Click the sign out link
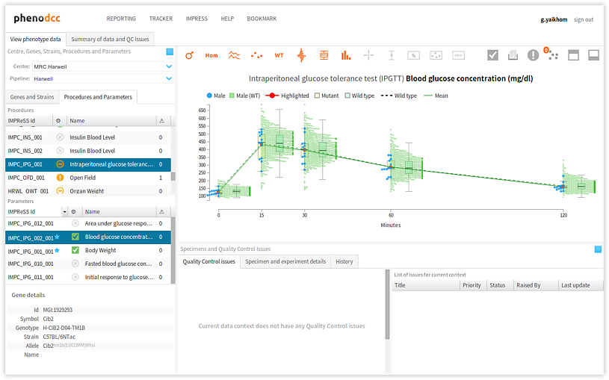 click(x=584, y=19)
